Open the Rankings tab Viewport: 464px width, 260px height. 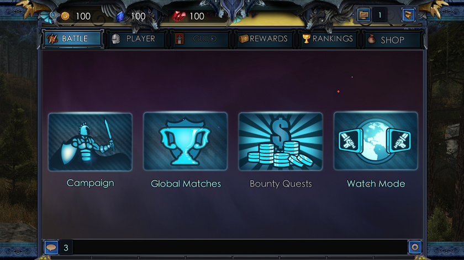[328, 39]
